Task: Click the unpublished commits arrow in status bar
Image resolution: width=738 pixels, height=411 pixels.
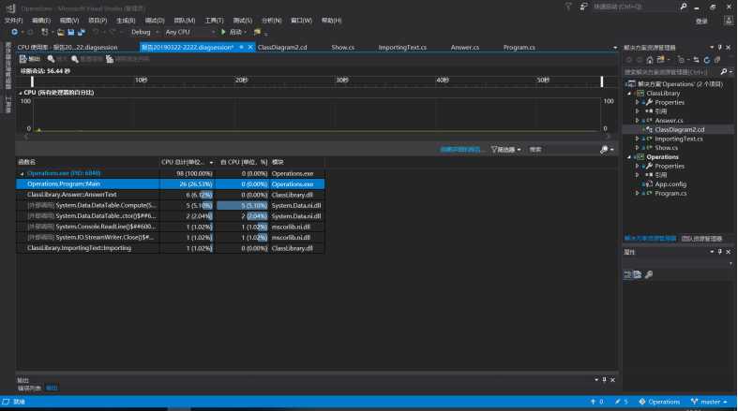Action: (593, 402)
